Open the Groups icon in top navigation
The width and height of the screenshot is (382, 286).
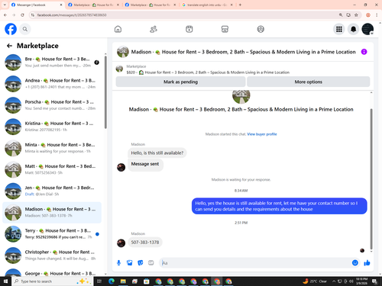261,29
